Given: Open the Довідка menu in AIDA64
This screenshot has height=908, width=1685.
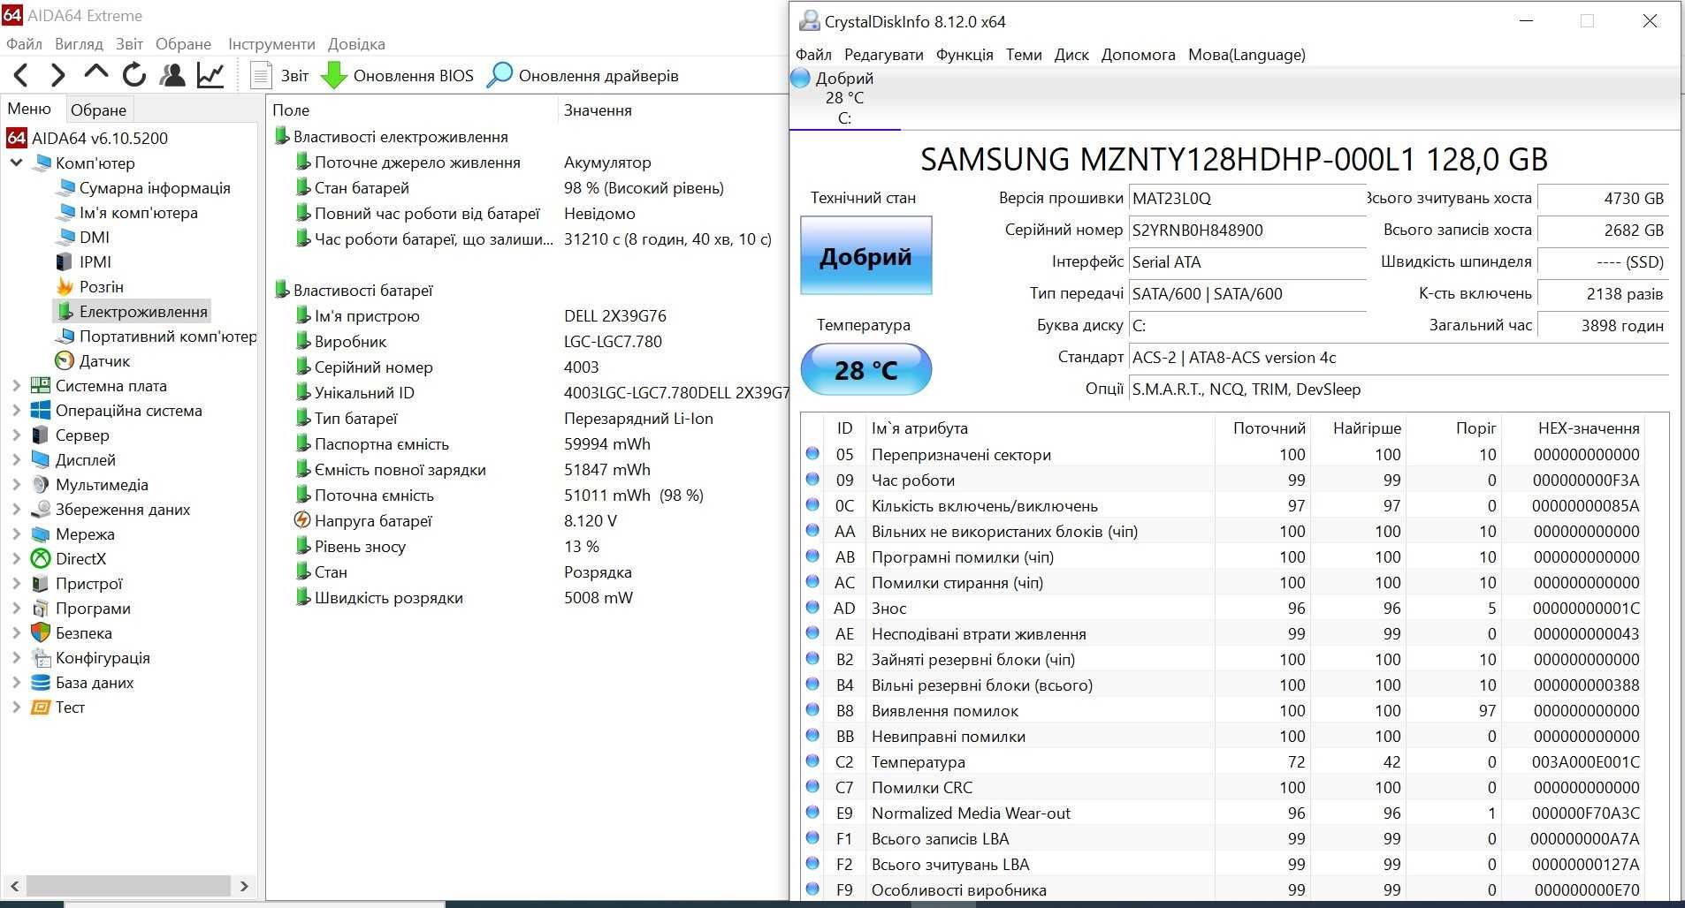Looking at the screenshot, I should [356, 43].
